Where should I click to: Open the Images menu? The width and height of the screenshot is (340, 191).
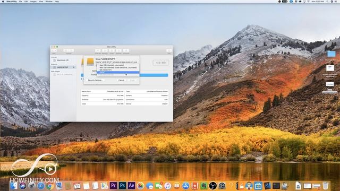pos(33,1)
